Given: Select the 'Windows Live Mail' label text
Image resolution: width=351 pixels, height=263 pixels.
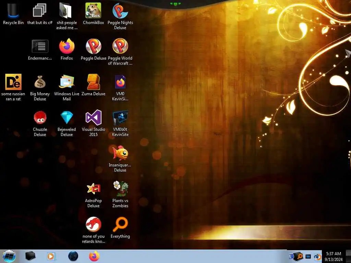Looking at the screenshot, I should (67, 96).
